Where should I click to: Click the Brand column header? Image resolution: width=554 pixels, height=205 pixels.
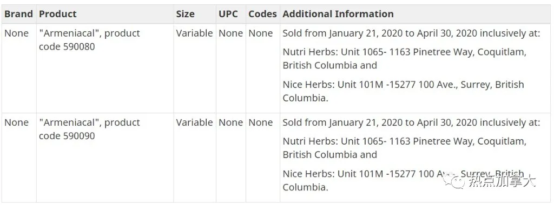19,14
